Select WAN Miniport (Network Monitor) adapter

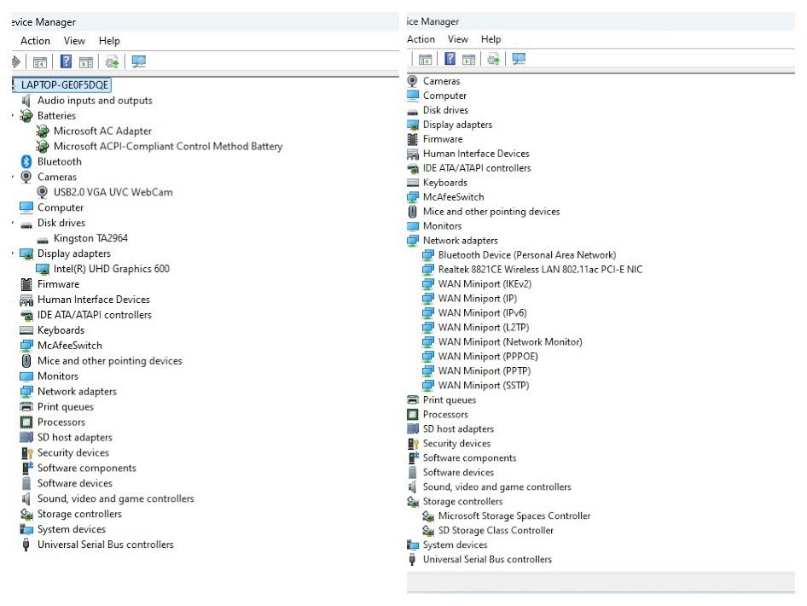pyautogui.click(x=510, y=341)
